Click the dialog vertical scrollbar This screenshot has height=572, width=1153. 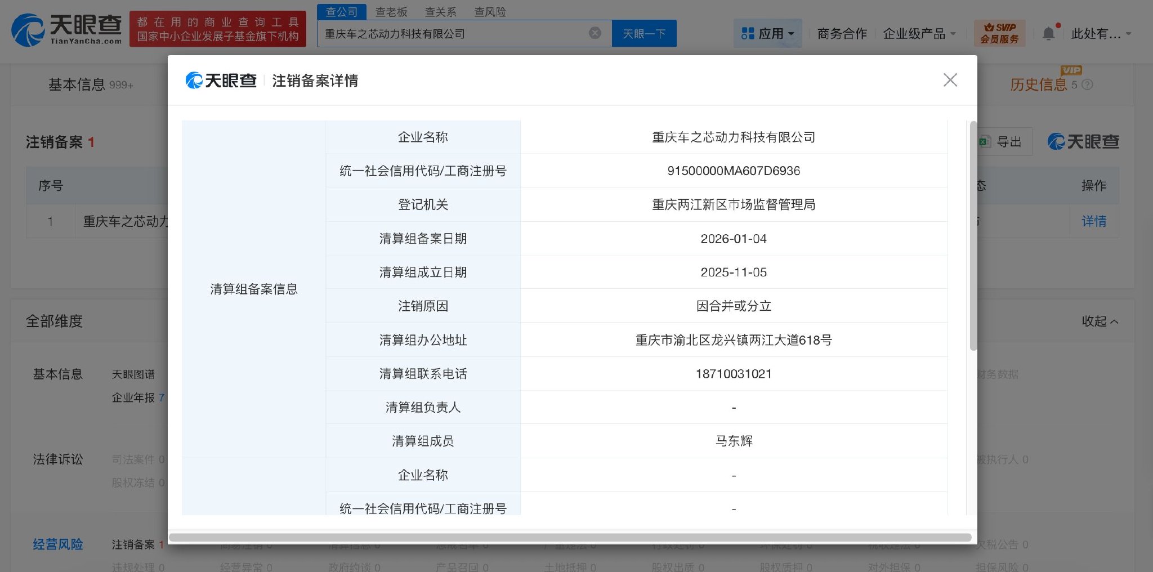pyautogui.click(x=973, y=235)
